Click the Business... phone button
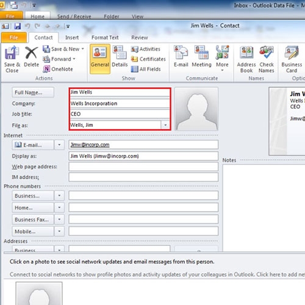The height and width of the screenshot is (305, 305). [33, 196]
